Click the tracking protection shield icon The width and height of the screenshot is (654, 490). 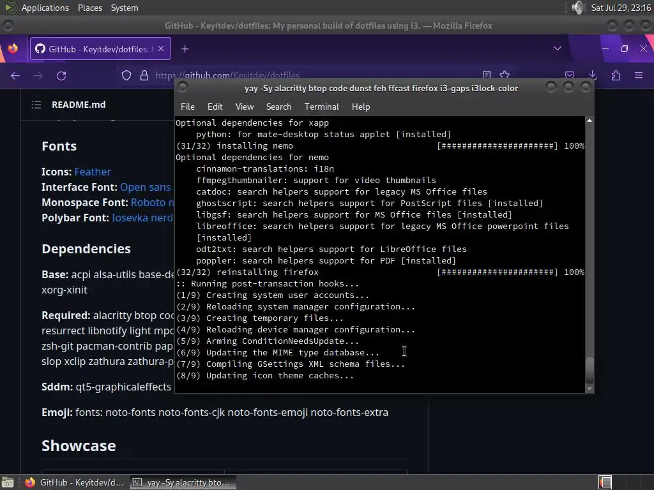126,75
